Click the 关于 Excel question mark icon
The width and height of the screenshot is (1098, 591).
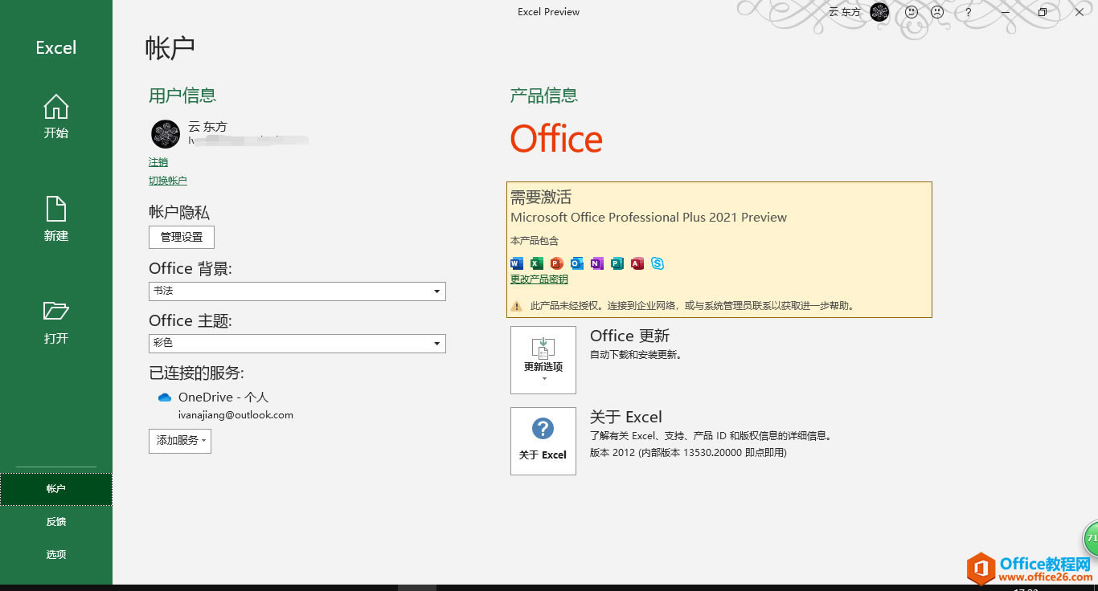(543, 427)
